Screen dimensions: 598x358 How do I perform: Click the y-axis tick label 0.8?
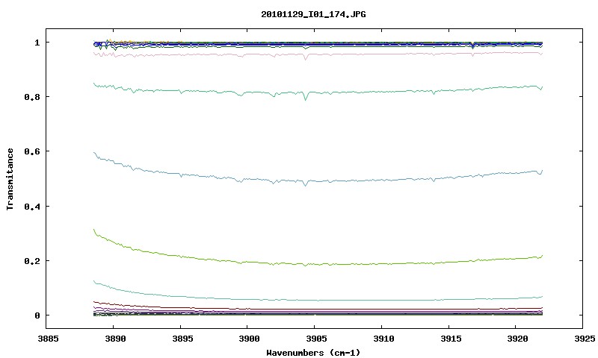tap(32, 97)
